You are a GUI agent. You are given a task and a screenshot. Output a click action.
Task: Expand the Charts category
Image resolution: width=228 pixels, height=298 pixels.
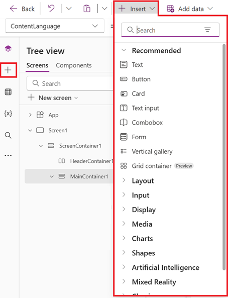tap(124, 238)
